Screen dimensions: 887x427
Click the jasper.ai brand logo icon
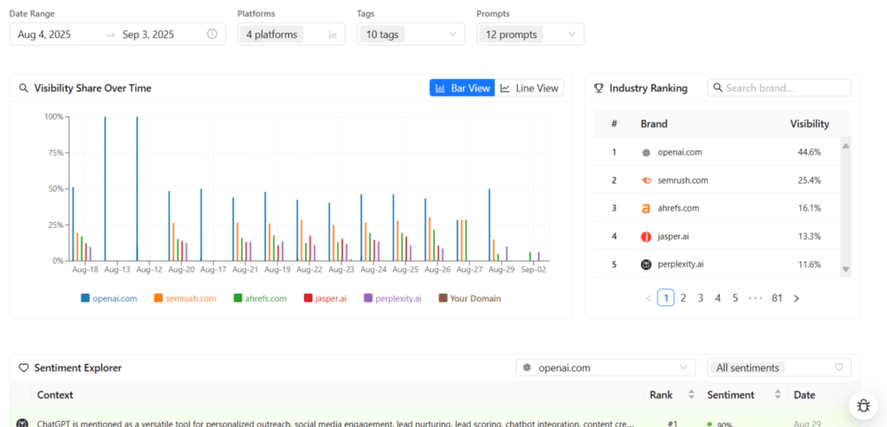point(646,236)
